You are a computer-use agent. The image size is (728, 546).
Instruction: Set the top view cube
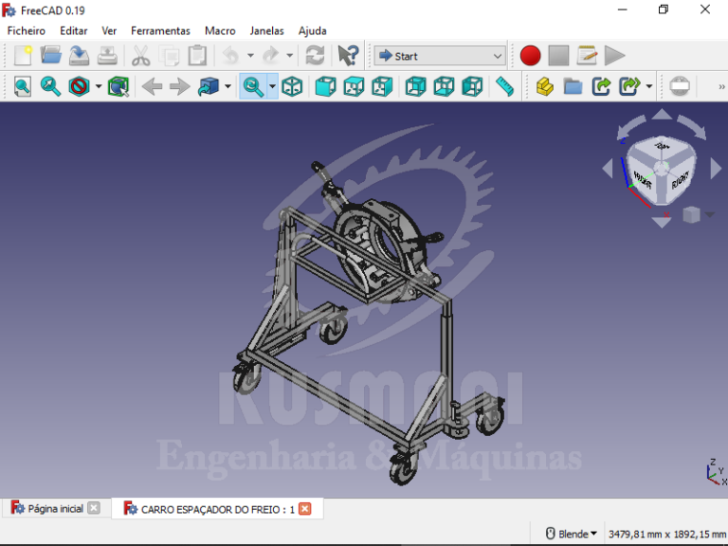354,86
